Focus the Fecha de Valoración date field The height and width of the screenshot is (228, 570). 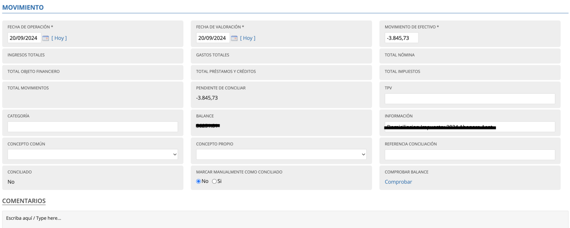213,38
